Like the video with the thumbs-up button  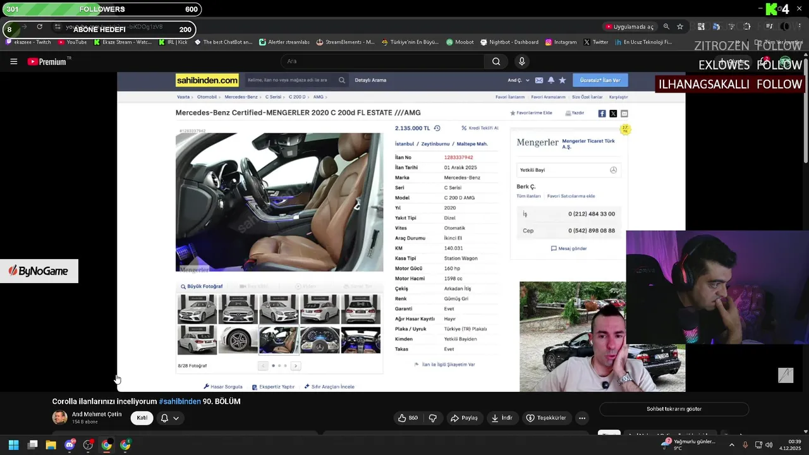tap(407, 418)
